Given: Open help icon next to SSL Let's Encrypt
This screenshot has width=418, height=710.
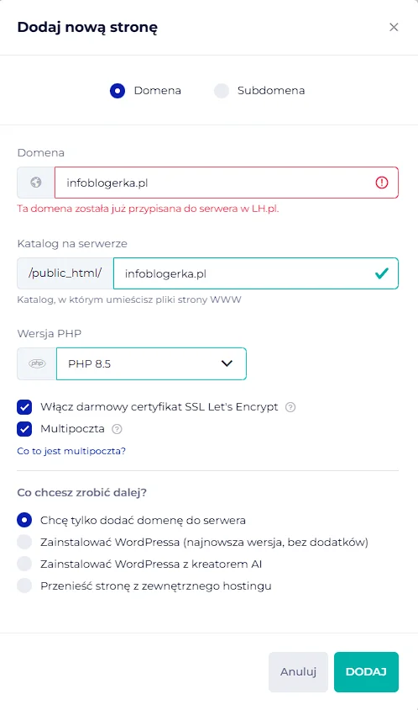Looking at the screenshot, I should 290,407.
